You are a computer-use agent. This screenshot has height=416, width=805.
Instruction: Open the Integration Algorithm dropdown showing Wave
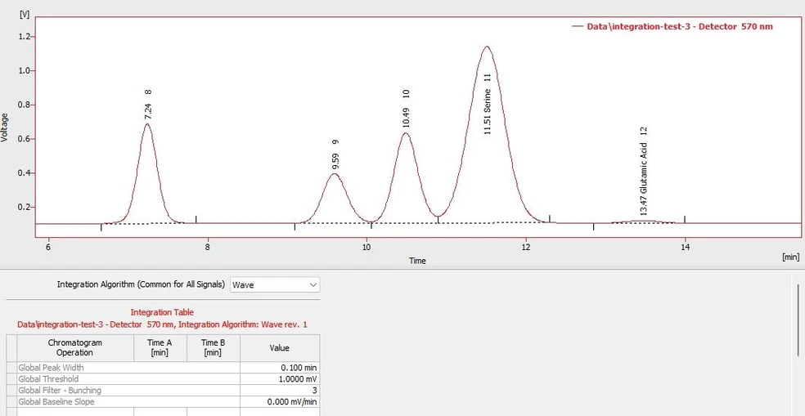[x=275, y=284]
